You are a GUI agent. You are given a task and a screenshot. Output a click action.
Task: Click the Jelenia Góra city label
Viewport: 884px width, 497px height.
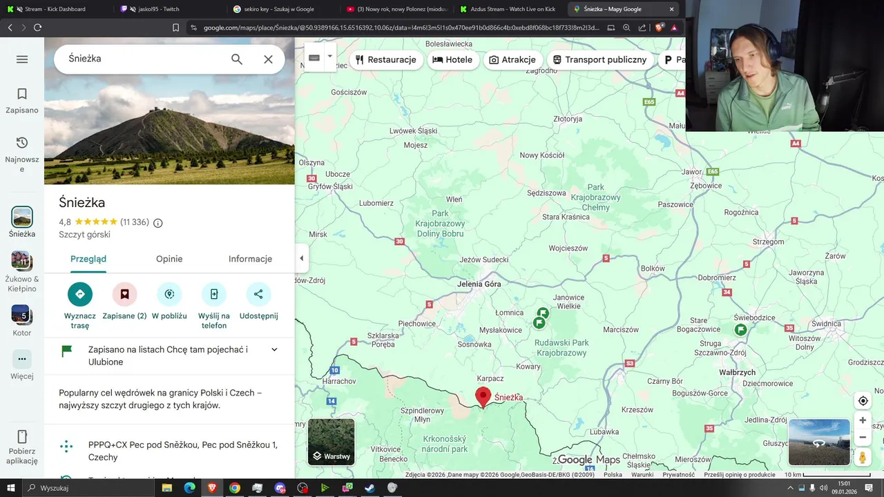tap(479, 284)
